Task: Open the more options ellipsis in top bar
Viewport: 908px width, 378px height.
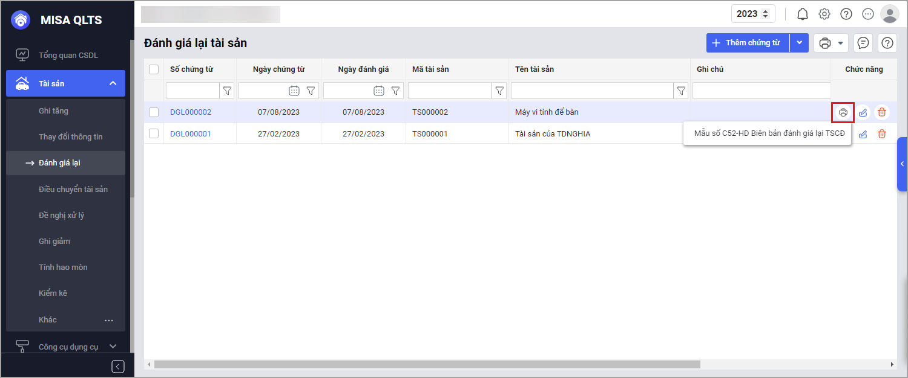Action: pos(868,14)
